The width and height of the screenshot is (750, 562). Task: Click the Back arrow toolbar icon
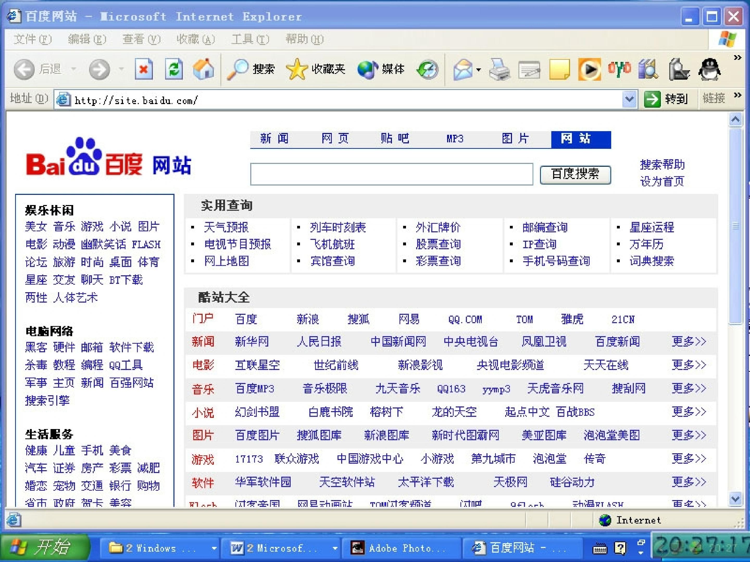pyautogui.click(x=24, y=69)
